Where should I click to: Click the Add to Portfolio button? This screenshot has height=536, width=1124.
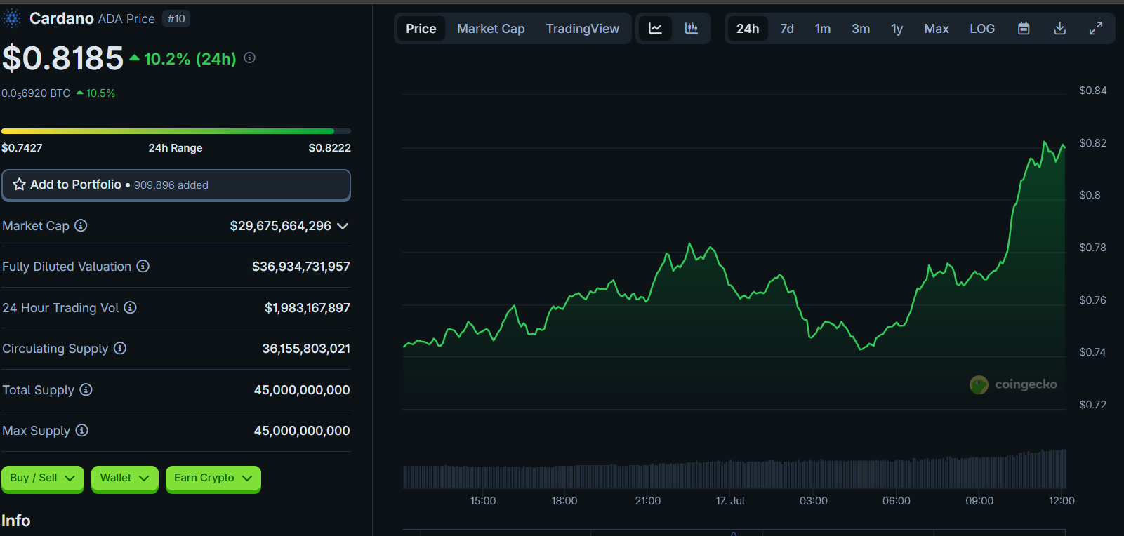(x=176, y=185)
